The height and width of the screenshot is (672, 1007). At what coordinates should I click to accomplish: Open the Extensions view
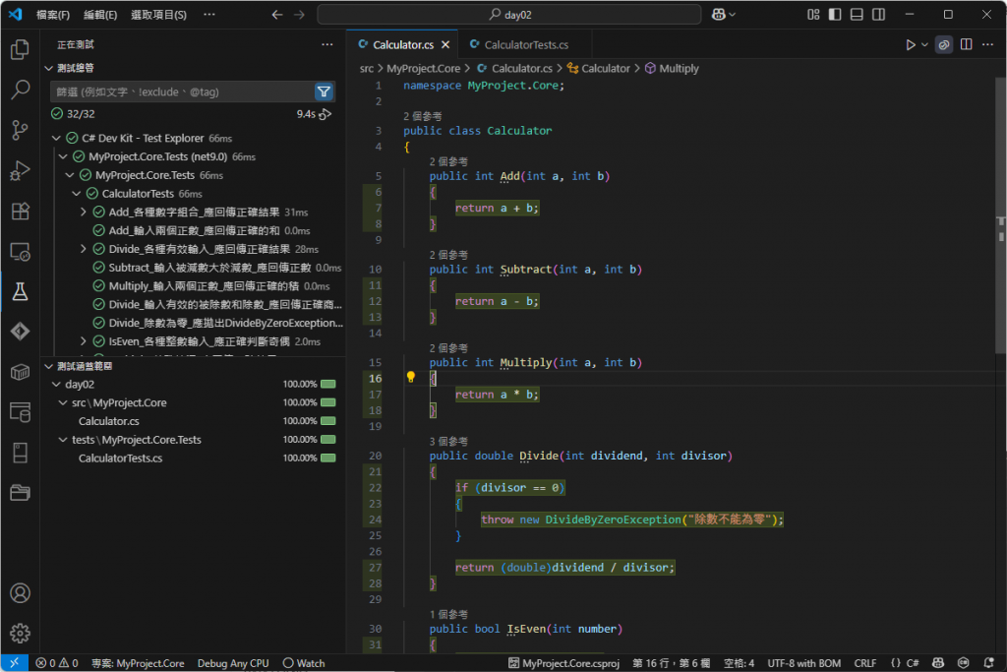pos(20,212)
